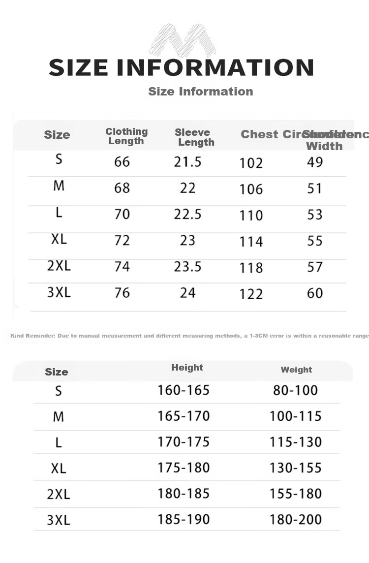
Task: Select the Weight column header
Action: [x=296, y=370]
